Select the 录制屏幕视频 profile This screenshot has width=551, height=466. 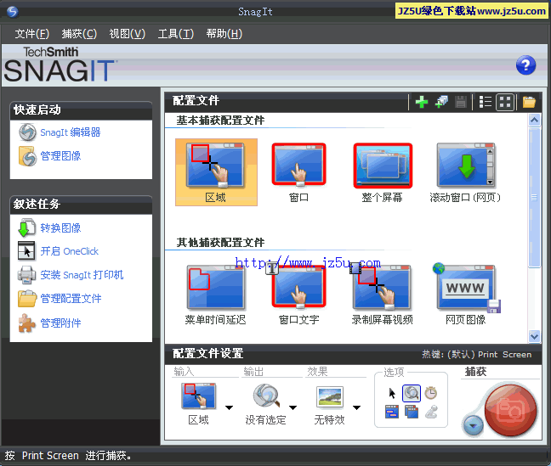click(383, 295)
